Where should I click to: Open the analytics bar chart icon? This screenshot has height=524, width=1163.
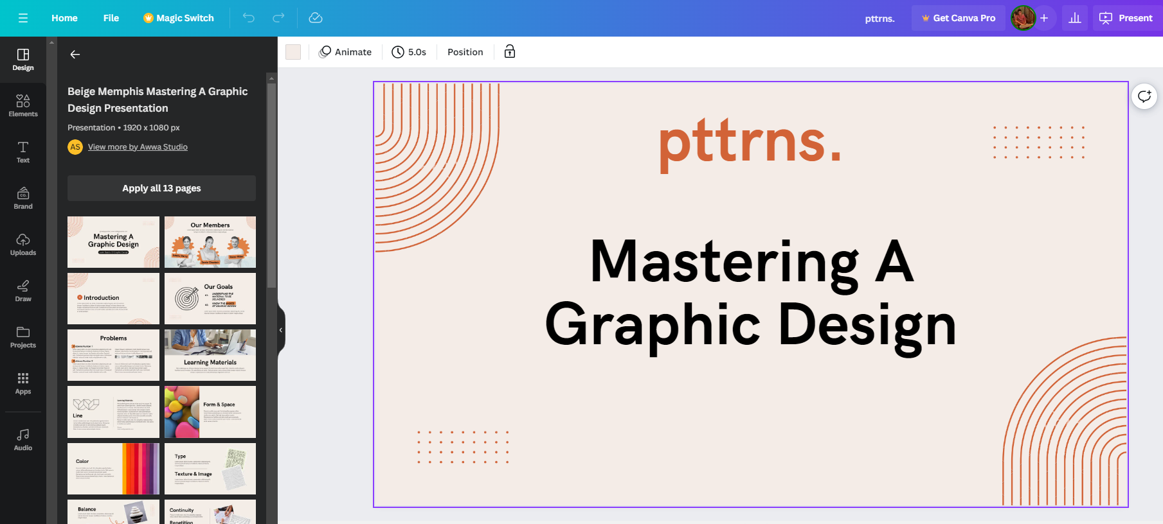coord(1075,18)
